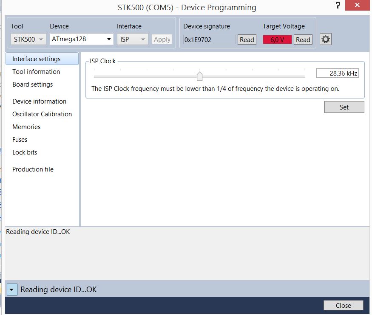372x315 pixels.
Task: Click the Apply button
Action: click(x=162, y=39)
